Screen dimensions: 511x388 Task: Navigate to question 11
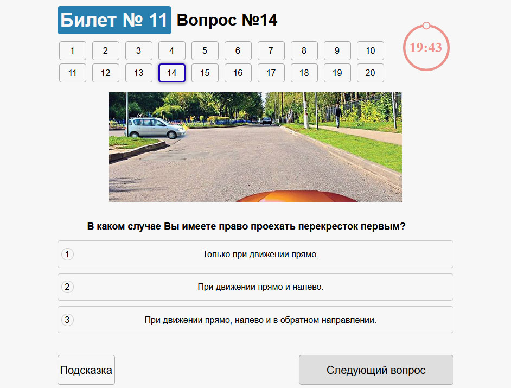(72, 73)
